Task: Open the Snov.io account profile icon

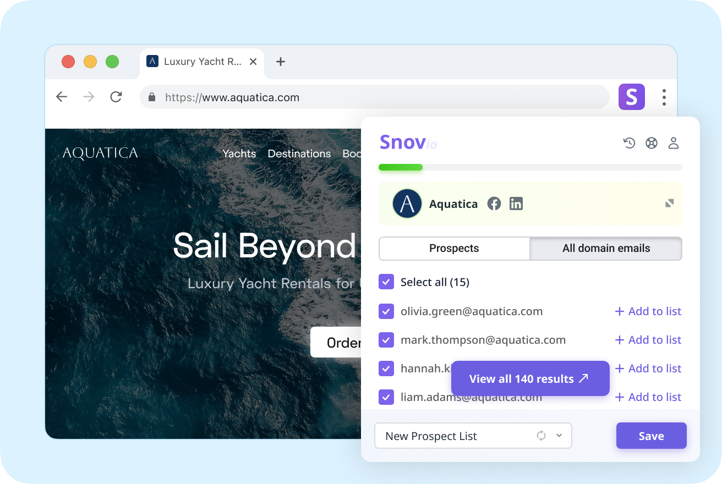Action: [674, 142]
